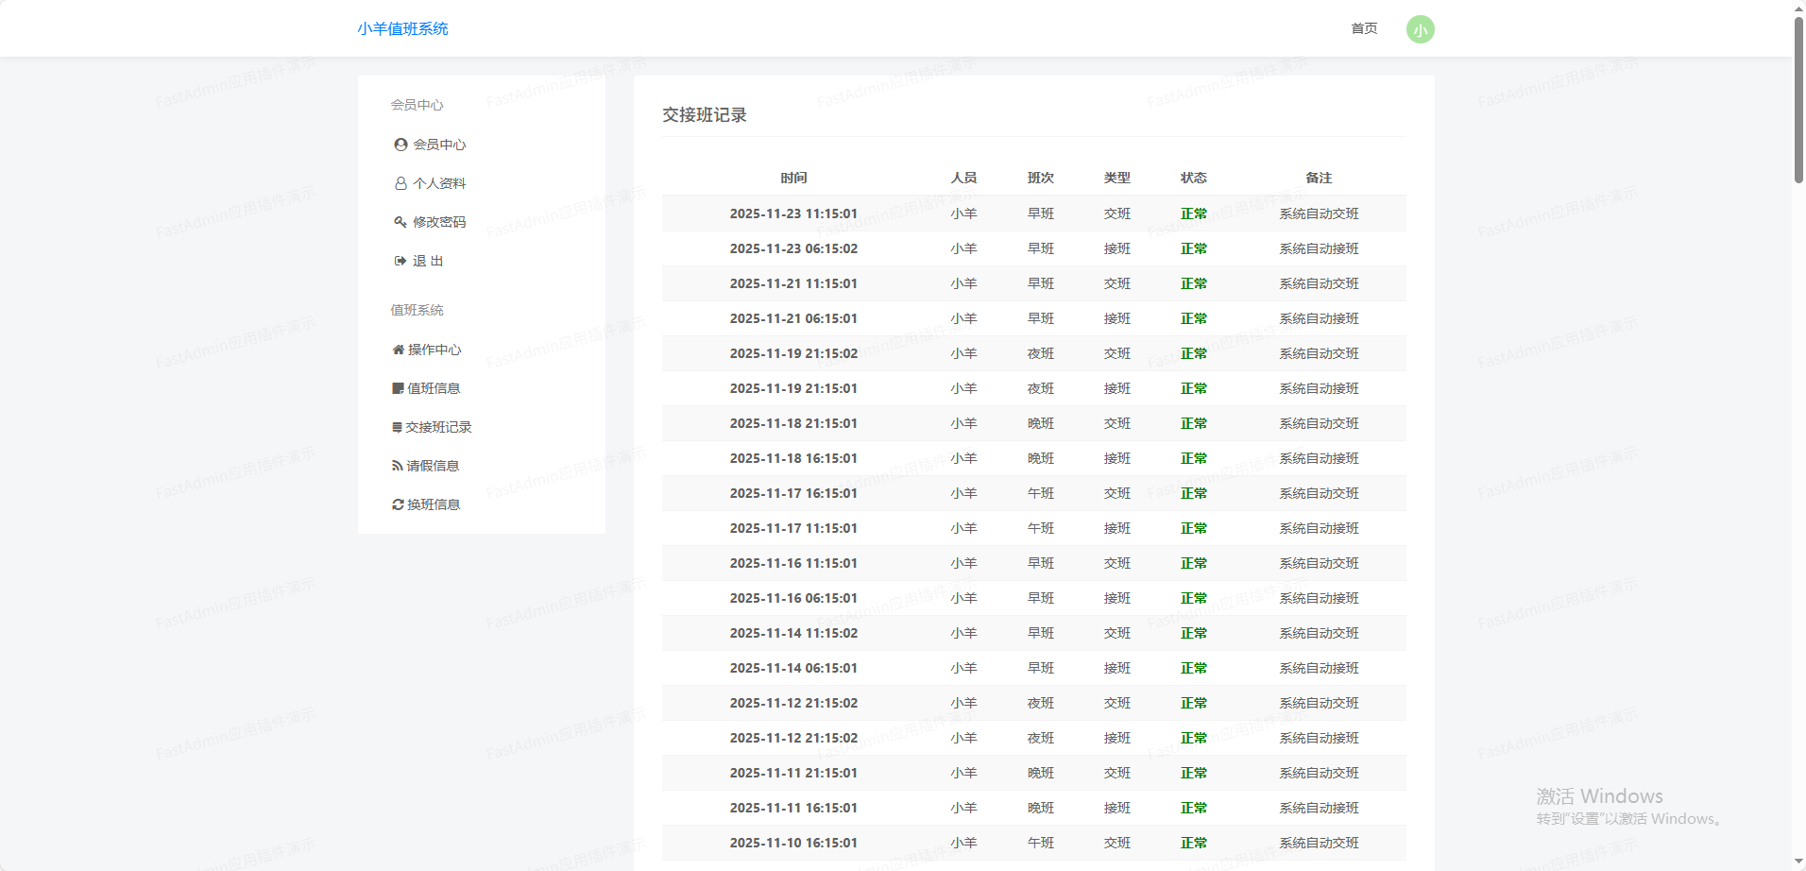Screen dimensions: 1806x871
Task: Go to 首页 in top navigation
Action: tap(1363, 29)
